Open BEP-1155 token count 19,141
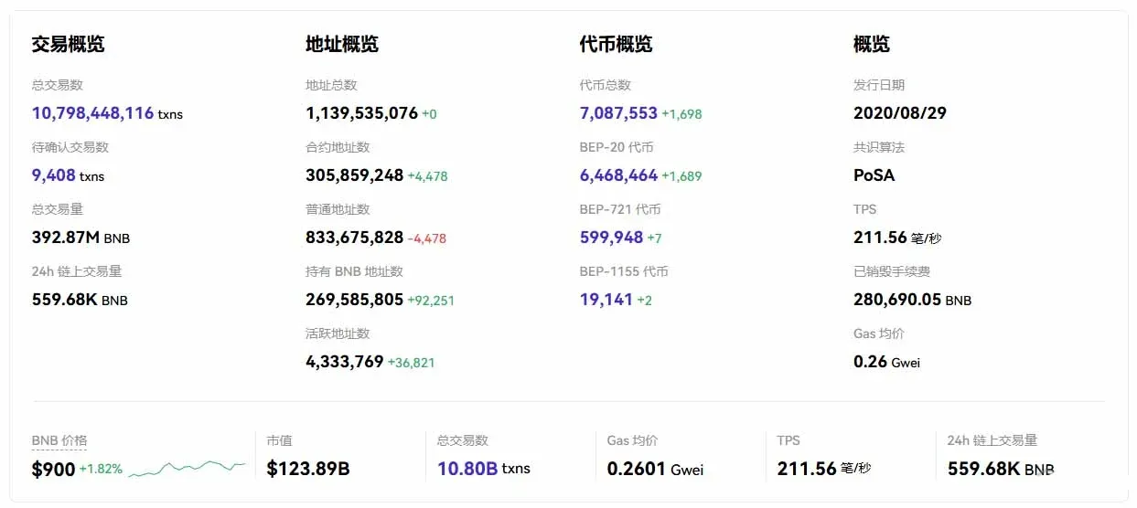 point(606,300)
